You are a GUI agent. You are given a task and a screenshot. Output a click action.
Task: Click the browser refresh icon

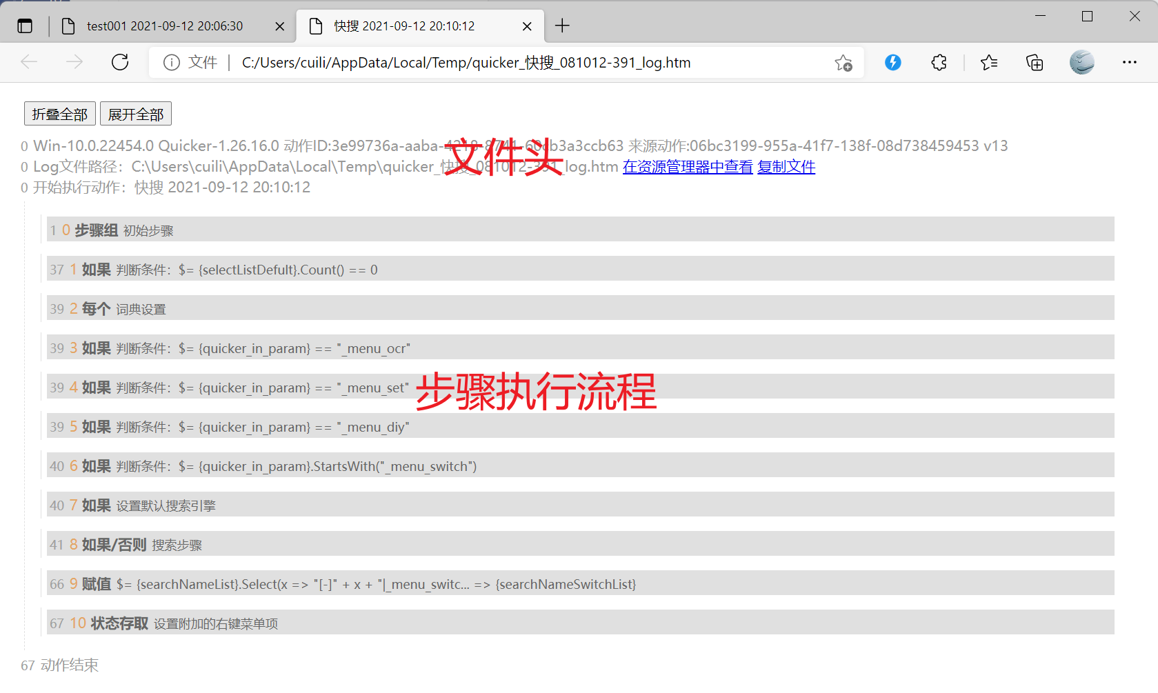(x=120, y=62)
